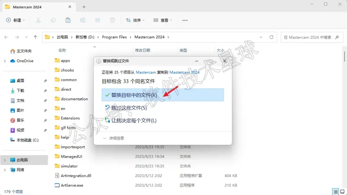Expand the address bar history dropdown
The height and width of the screenshot is (195, 347).
[x=261, y=37]
